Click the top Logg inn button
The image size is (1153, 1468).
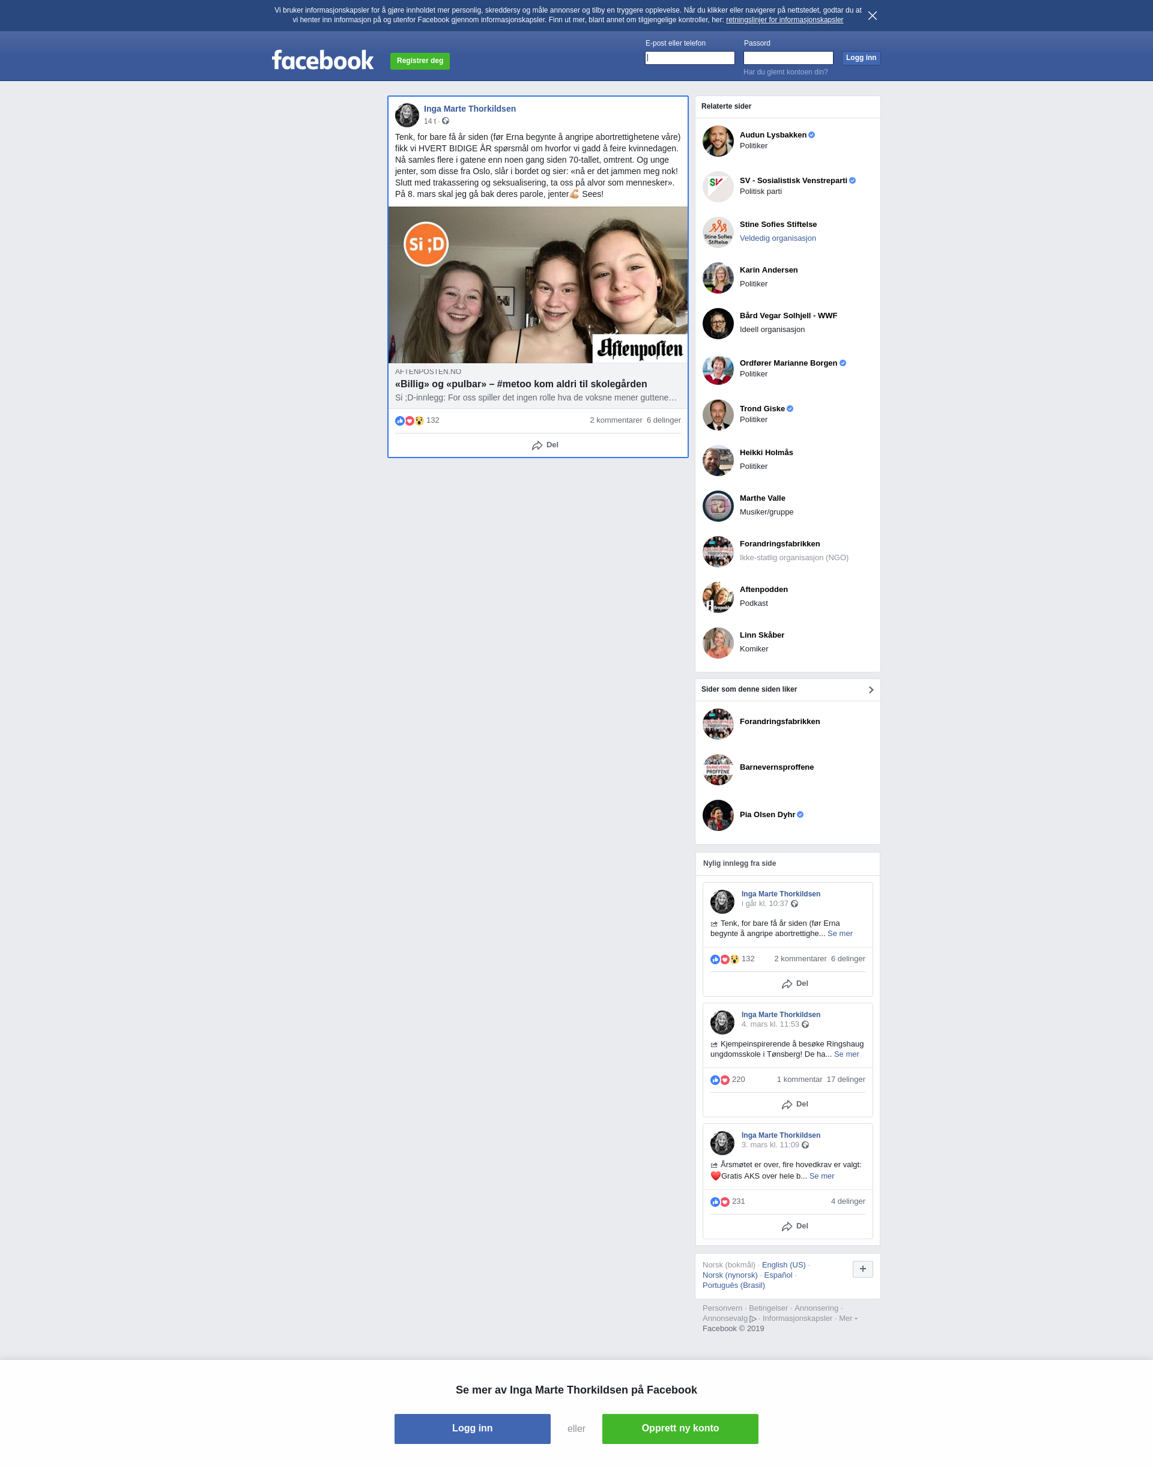click(x=861, y=58)
